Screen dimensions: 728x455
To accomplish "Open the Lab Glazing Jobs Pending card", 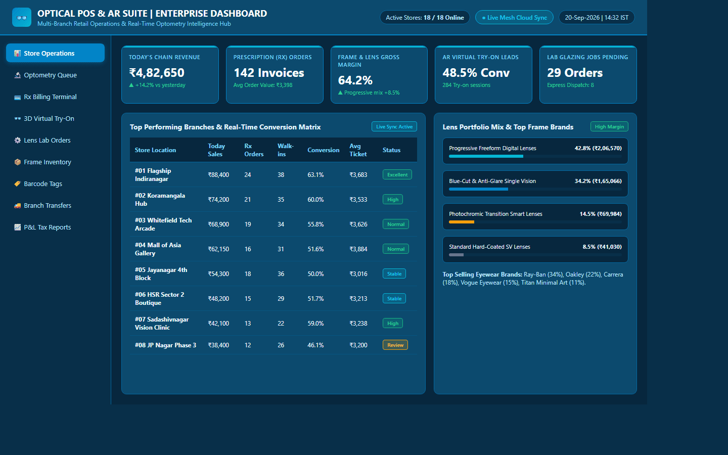I will coord(588,74).
